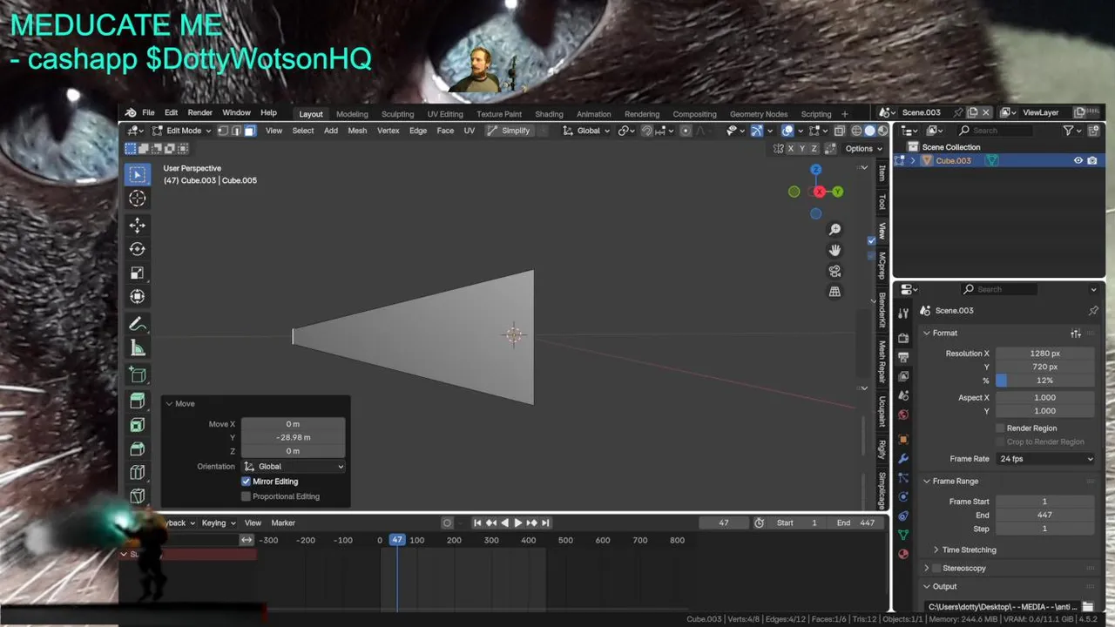Open the viewport Options dropdown
Viewport: 1115px width, 627px height.
[x=863, y=149]
